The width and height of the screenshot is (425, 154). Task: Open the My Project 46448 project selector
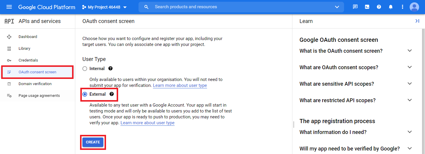(104, 7)
